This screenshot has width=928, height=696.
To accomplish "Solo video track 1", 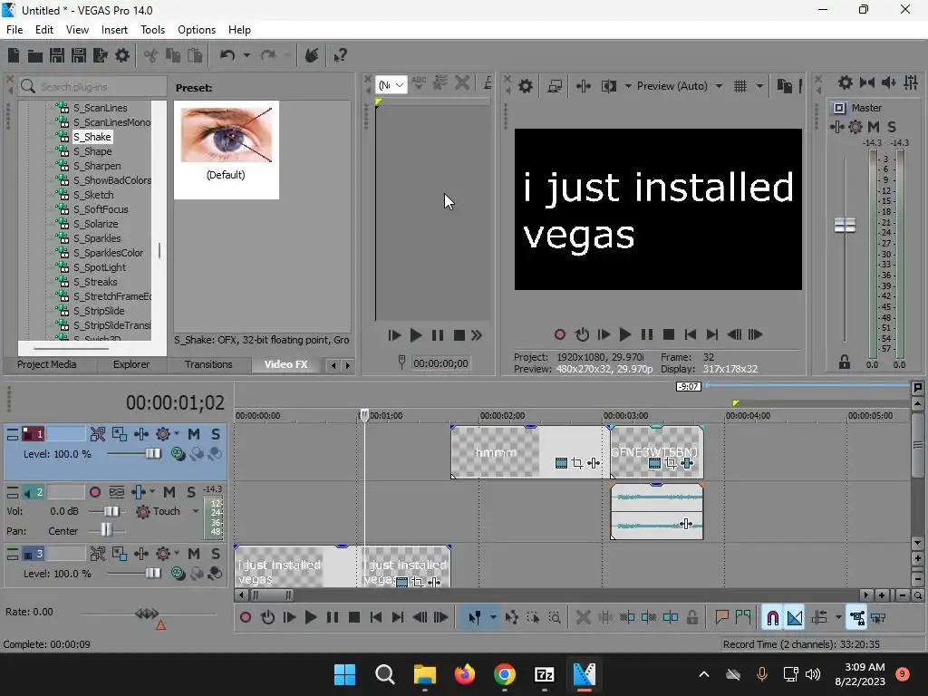I will (x=216, y=434).
